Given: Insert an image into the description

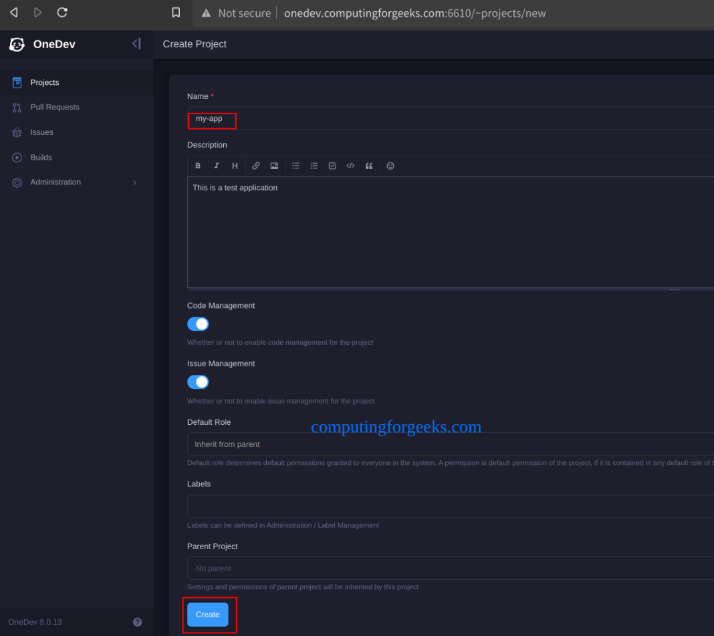Looking at the screenshot, I should point(274,166).
